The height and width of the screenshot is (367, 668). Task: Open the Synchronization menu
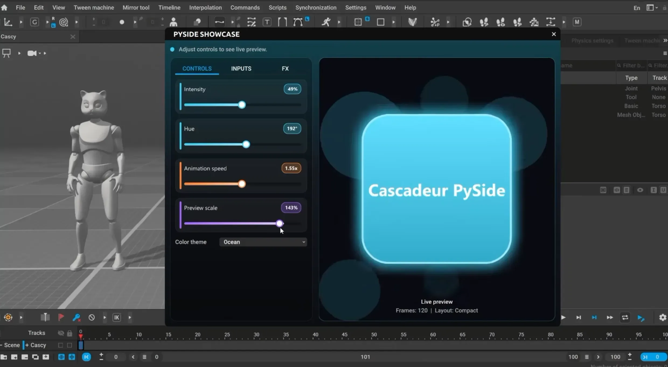(316, 8)
